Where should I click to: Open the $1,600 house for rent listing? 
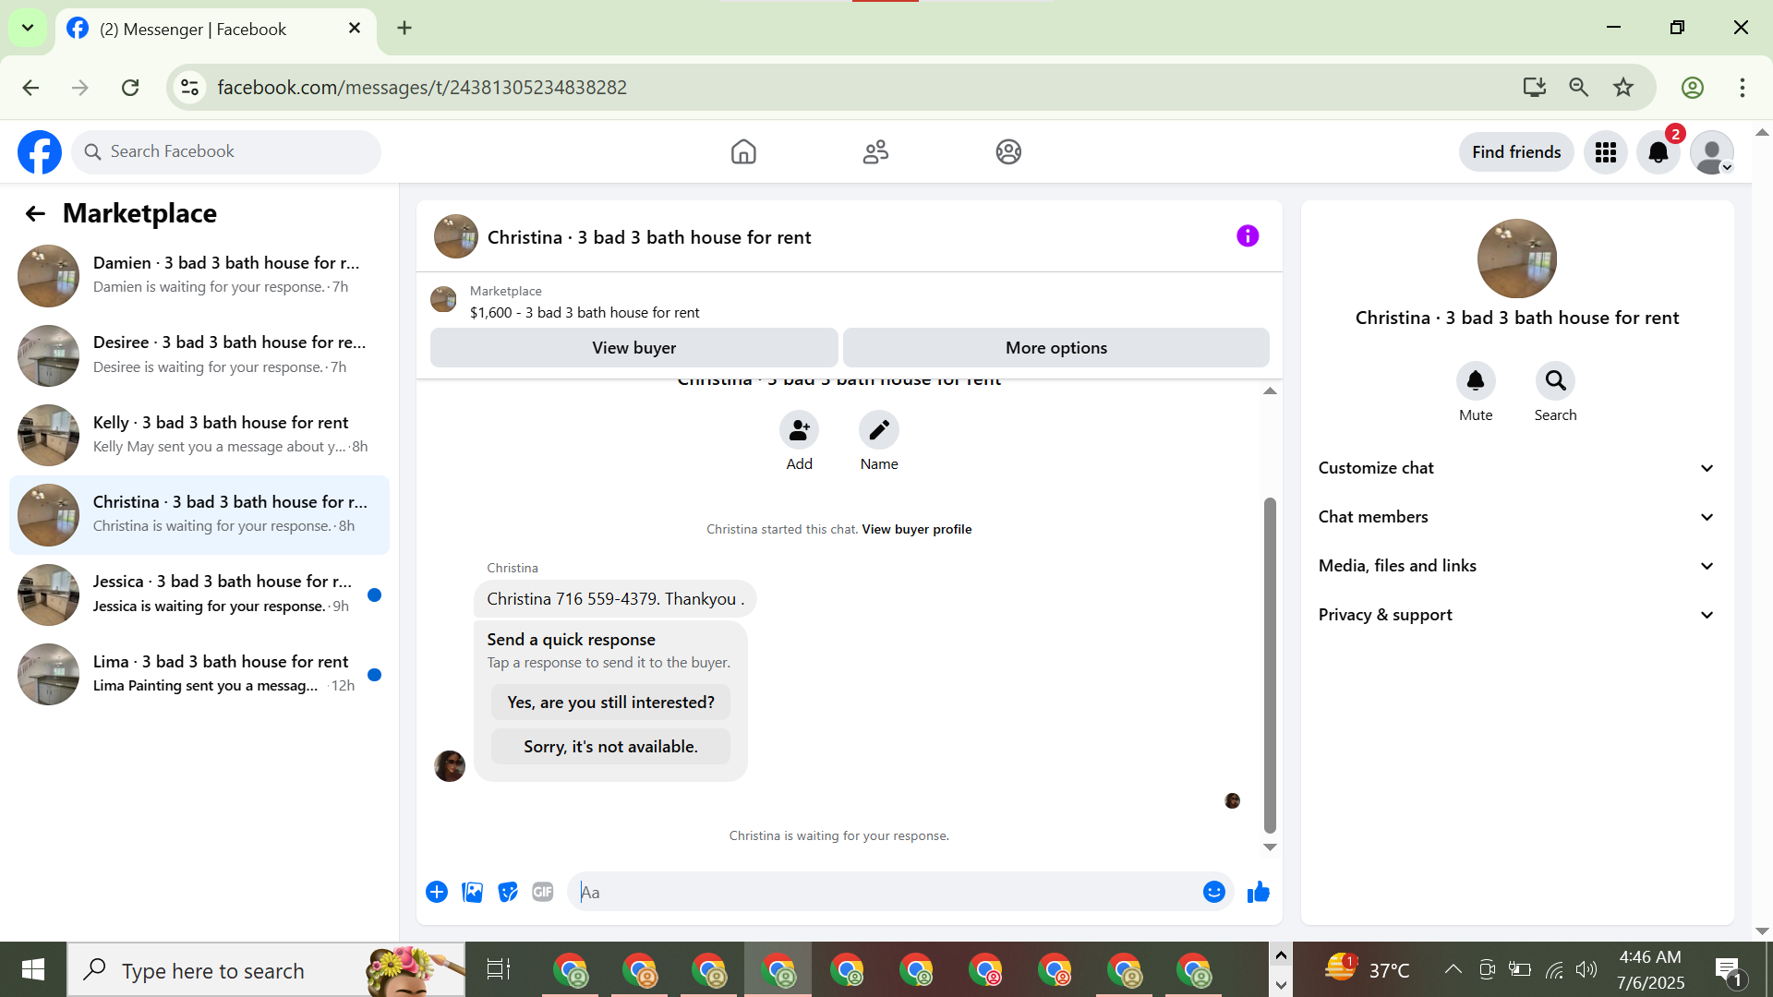tap(585, 313)
